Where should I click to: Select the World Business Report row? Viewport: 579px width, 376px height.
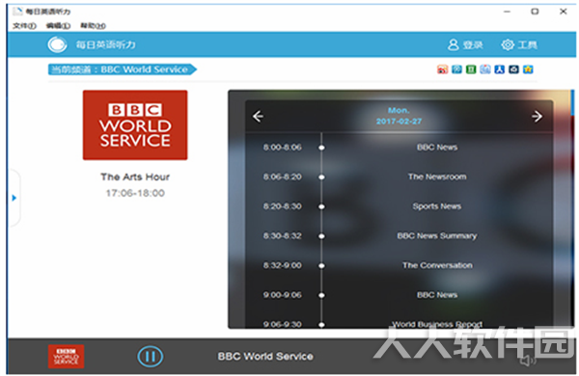coord(399,323)
